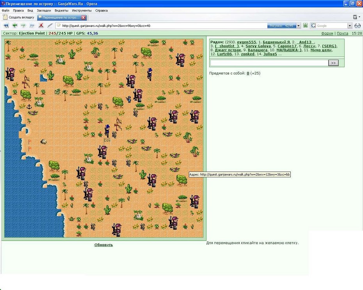This screenshot has height=290, width=363.
Task: Click the page icon in address bar
Action: point(59,25)
